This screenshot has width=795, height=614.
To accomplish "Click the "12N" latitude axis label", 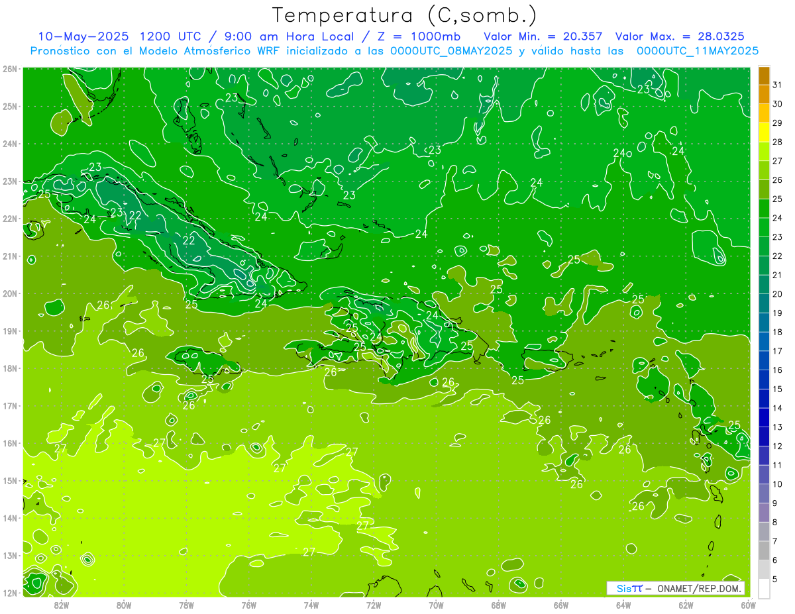I will tap(10, 593).
